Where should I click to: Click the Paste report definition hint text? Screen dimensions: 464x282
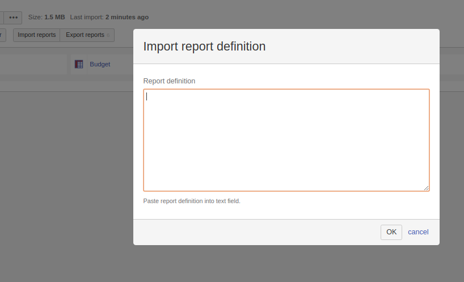pos(192,201)
